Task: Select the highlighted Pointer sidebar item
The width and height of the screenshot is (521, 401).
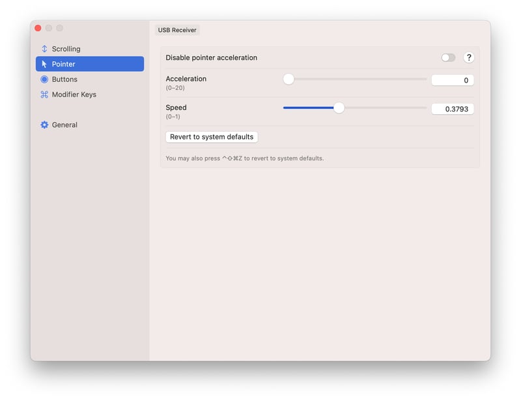Action: [x=90, y=64]
